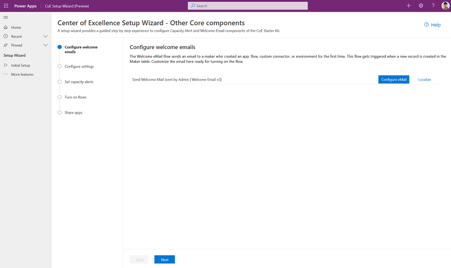Click the Configure settings step label
Image resolution: width=451 pixels, height=268 pixels.
coord(79,66)
